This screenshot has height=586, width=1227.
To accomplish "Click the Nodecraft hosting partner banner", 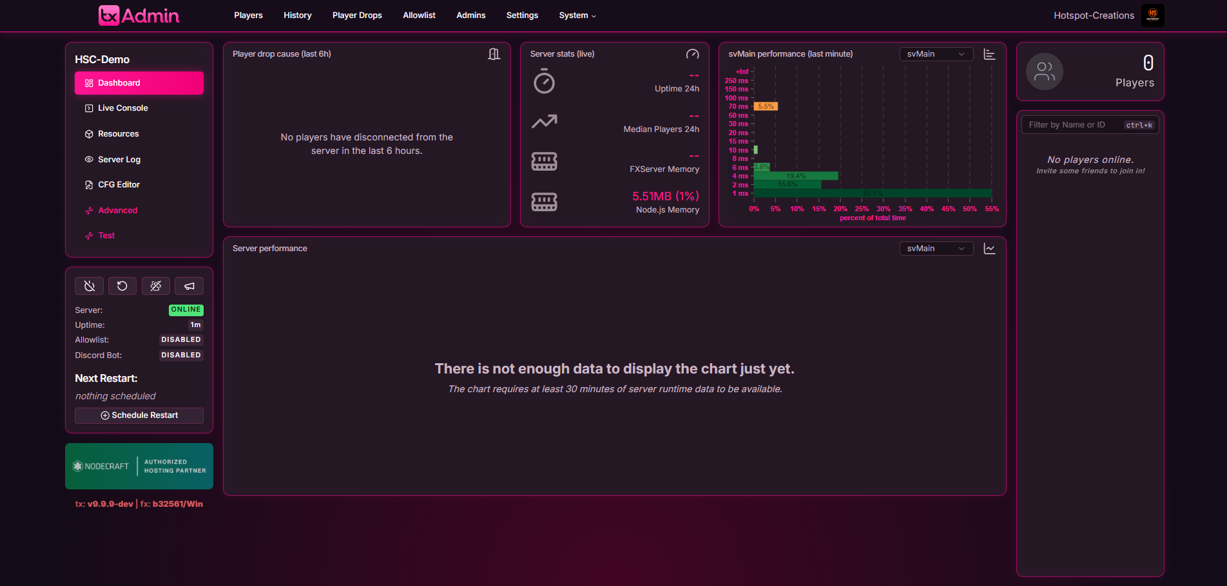I will coord(139,466).
